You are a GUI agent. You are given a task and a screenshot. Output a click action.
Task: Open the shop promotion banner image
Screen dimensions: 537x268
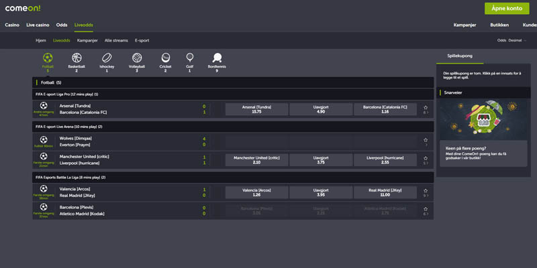click(483, 120)
